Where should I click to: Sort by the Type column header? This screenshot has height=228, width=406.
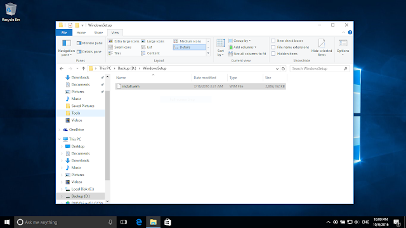pos(245,77)
